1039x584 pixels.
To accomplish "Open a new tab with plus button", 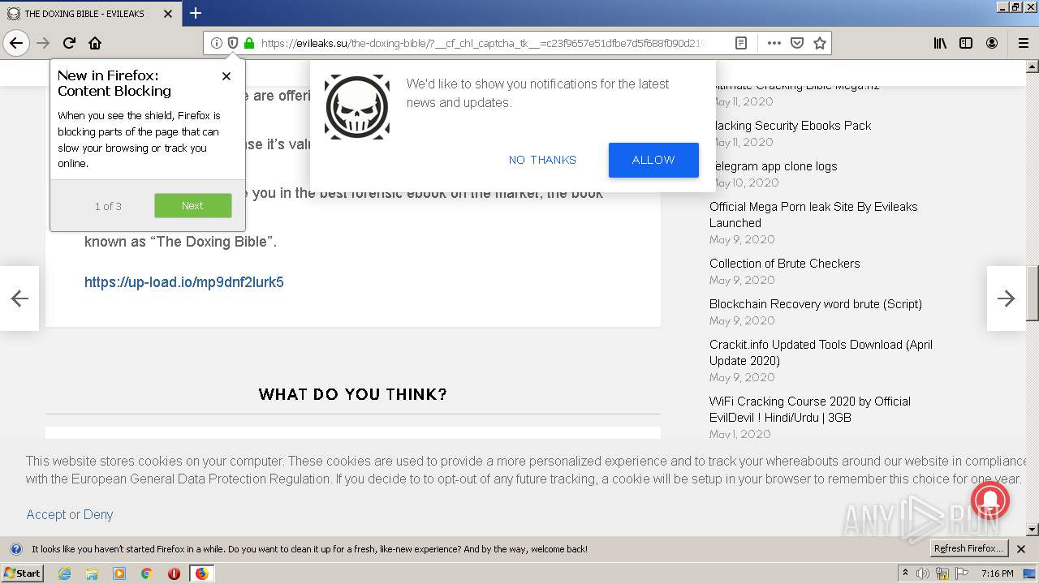I will click(196, 13).
